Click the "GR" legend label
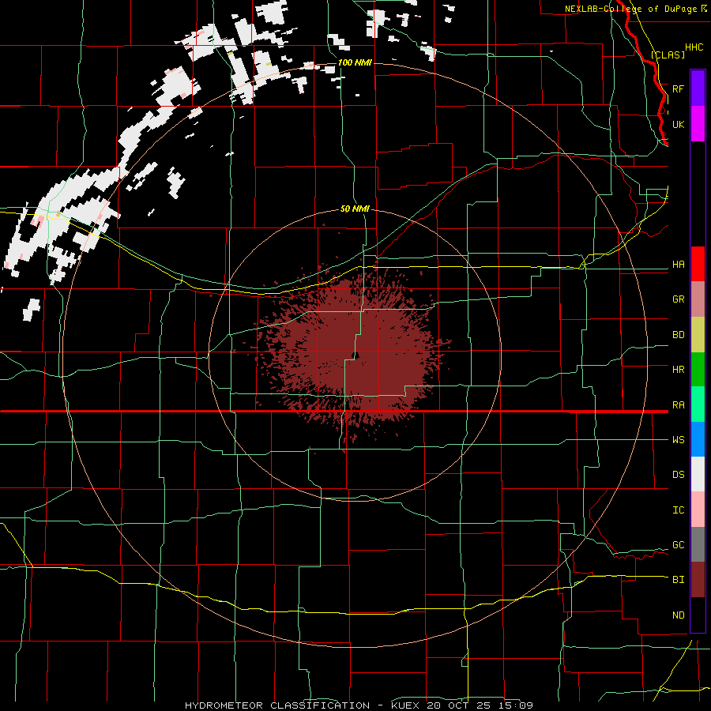Image resolution: width=711 pixels, height=711 pixels. click(x=678, y=299)
